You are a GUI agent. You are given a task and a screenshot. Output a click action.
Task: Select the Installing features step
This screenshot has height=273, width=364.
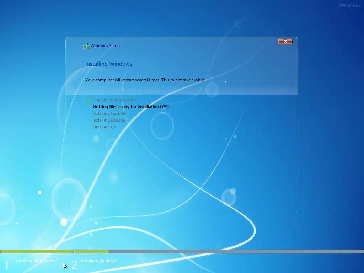point(109,113)
